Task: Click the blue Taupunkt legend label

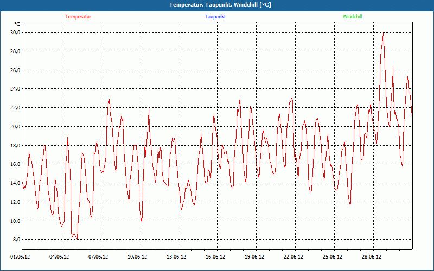Action: tap(215, 17)
